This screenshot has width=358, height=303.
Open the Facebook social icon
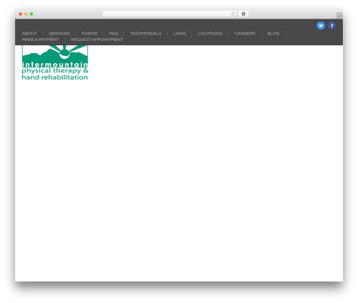pyautogui.click(x=332, y=26)
